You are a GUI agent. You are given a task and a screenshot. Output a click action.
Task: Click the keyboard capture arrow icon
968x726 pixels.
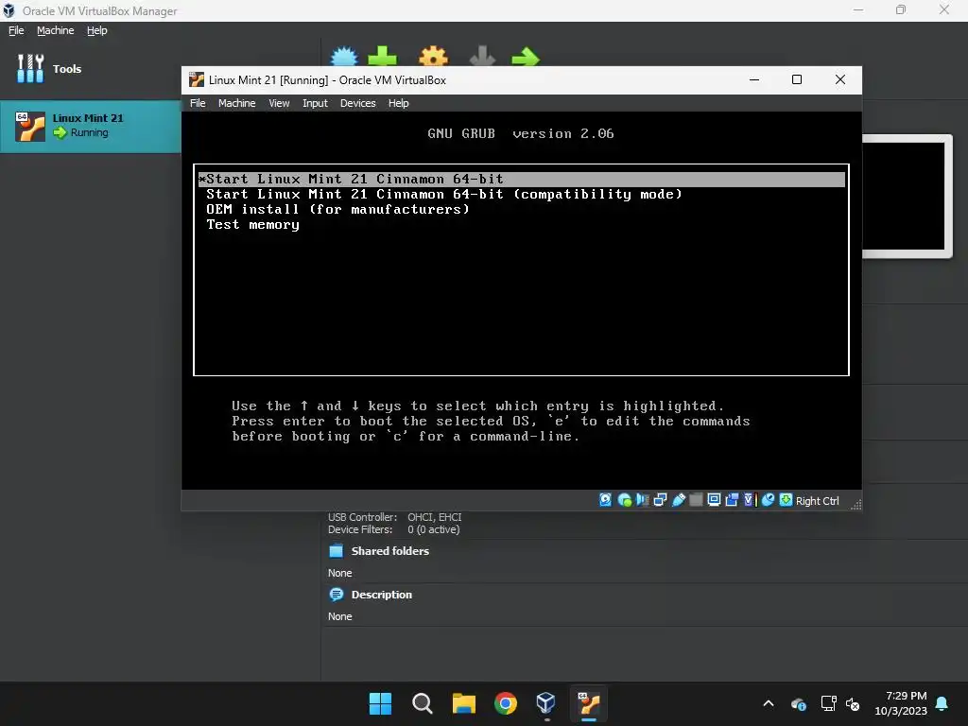click(x=786, y=500)
